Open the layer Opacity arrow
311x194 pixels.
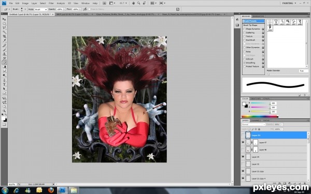[282, 124]
